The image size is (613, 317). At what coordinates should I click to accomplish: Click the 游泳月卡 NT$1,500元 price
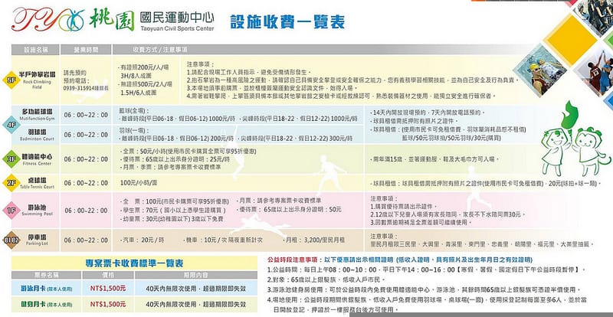[x=108, y=289]
